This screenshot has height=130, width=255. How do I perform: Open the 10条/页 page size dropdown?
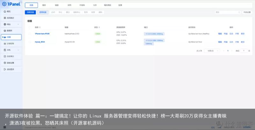(212, 51)
